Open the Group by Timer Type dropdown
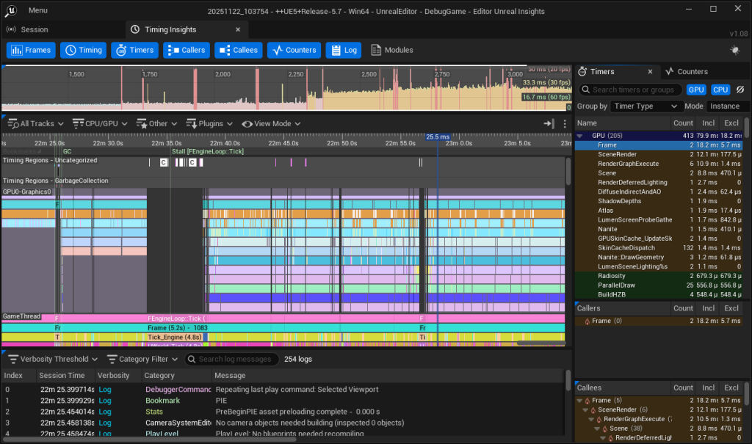This screenshot has height=444, width=752. tap(646, 106)
